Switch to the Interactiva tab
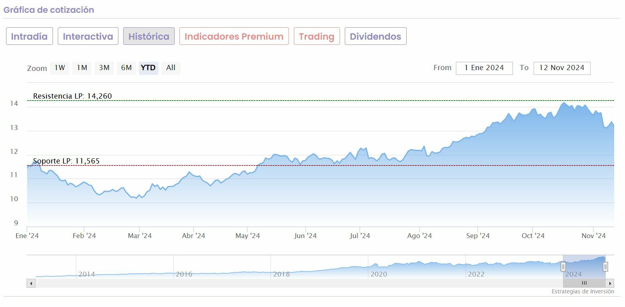625x307 pixels. [88, 36]
